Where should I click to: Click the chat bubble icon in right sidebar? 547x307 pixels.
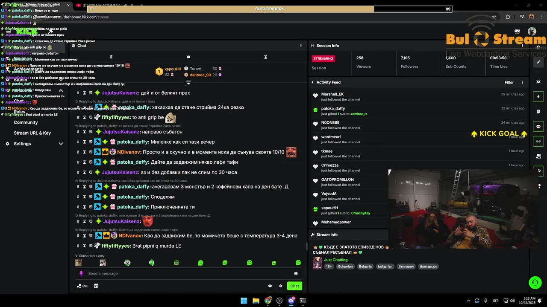click(x=539, y=127)
